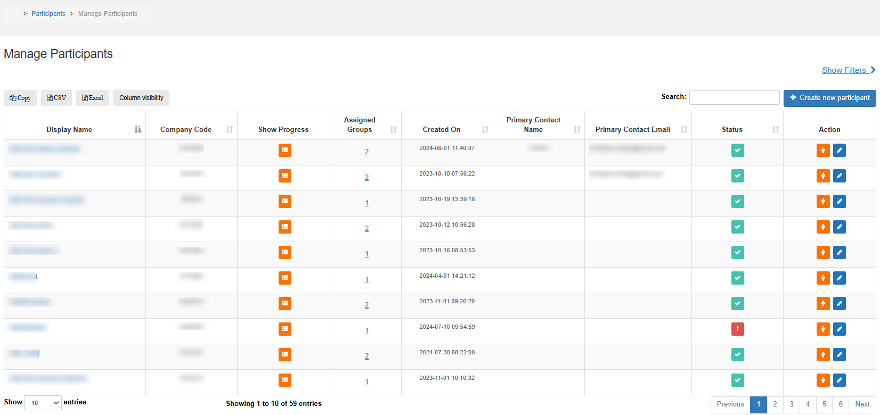Open progress icon for row created 2024-07-10 09:54:59
The height and width of the screenshot is (415, 880).
(x=285, y=329)
